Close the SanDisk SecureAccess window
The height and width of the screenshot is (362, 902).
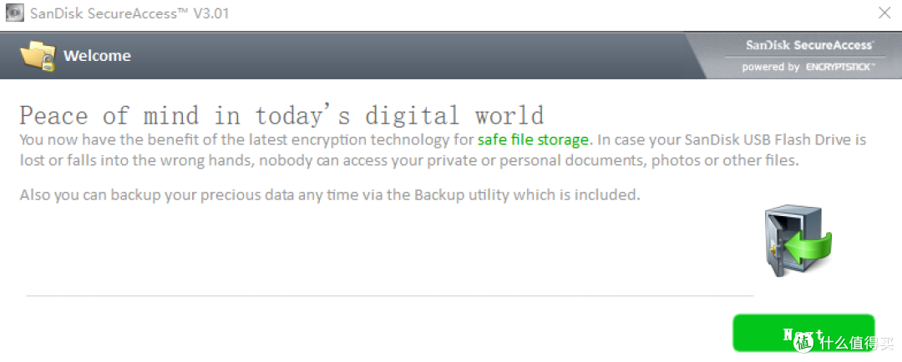pyautogui.click(x=884, y=13)
